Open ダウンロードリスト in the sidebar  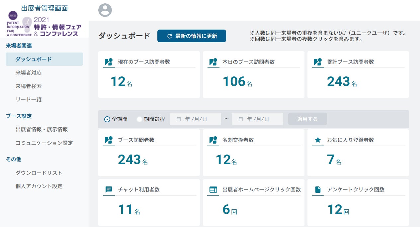(x=39, y=173)
